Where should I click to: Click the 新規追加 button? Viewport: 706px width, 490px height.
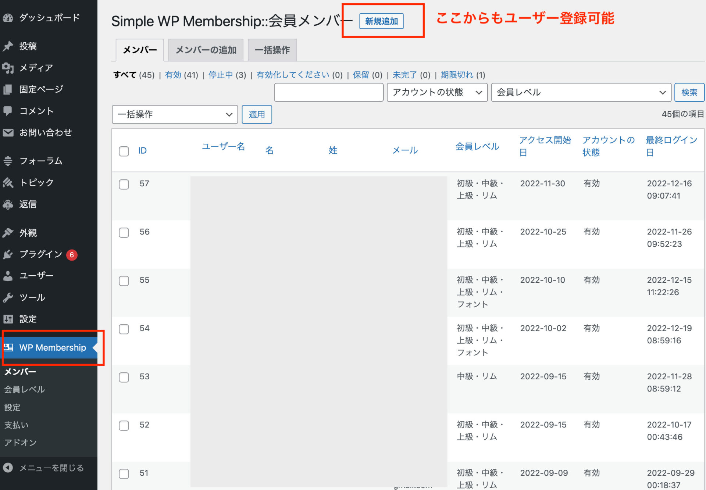(x=381, y=21)
